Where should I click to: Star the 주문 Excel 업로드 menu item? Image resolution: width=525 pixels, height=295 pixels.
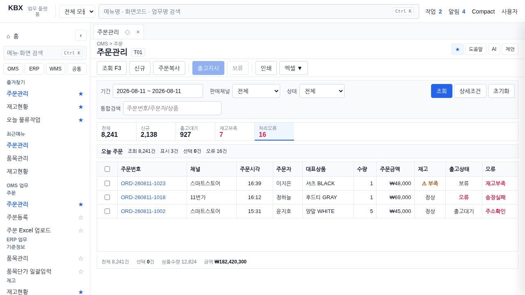[81, 230]
